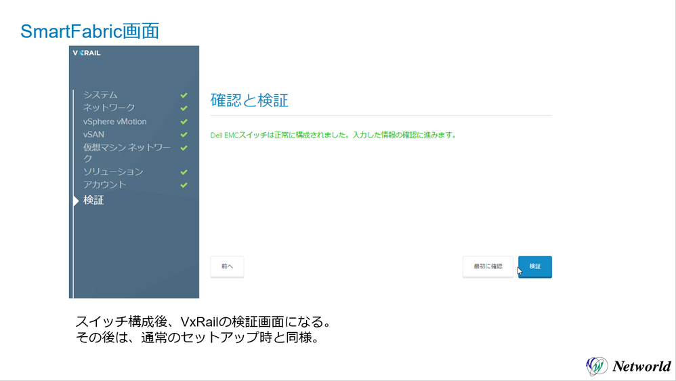Click the checkmark beside 仮想マシン ネットワーク
This screenshot has width=676, height=381.
[x=184, y=148]
